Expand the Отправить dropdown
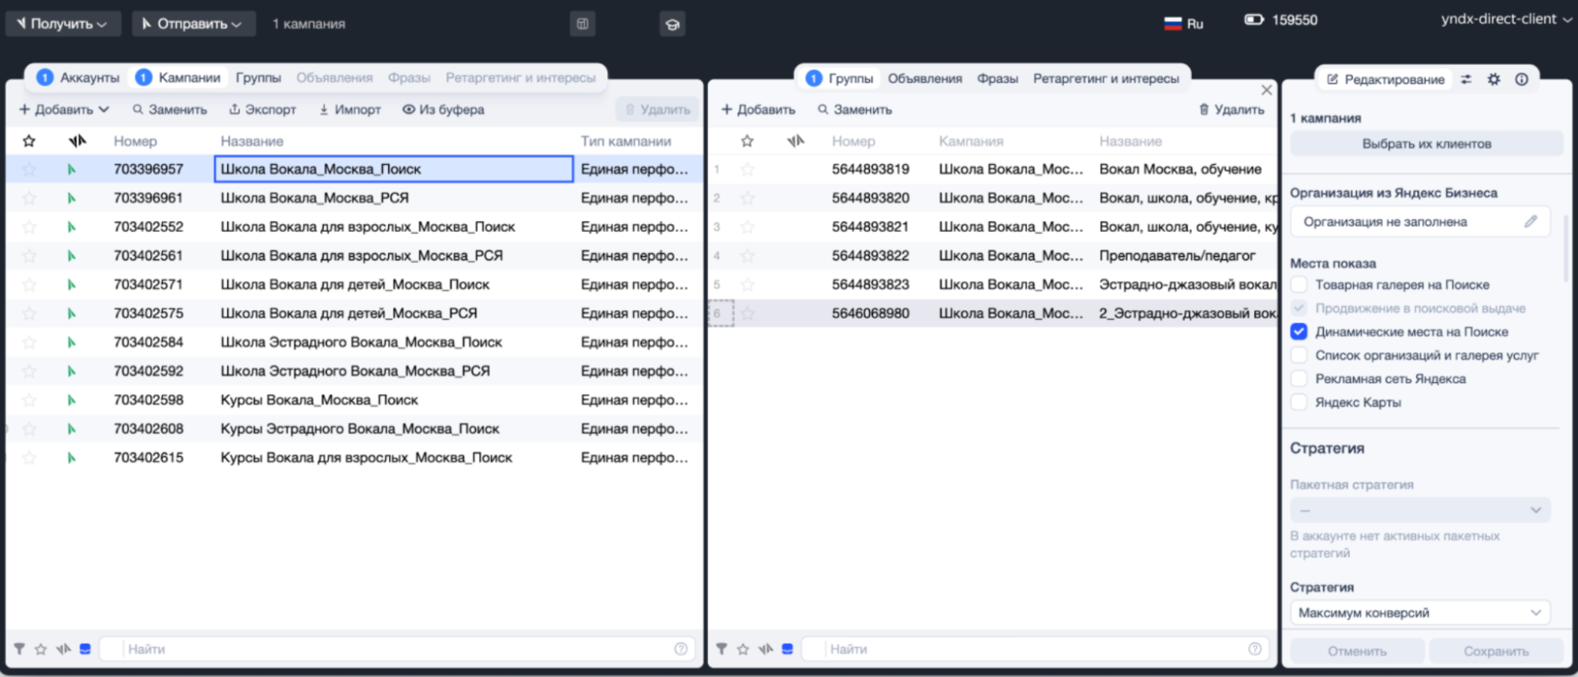 [x=193, y=24]
